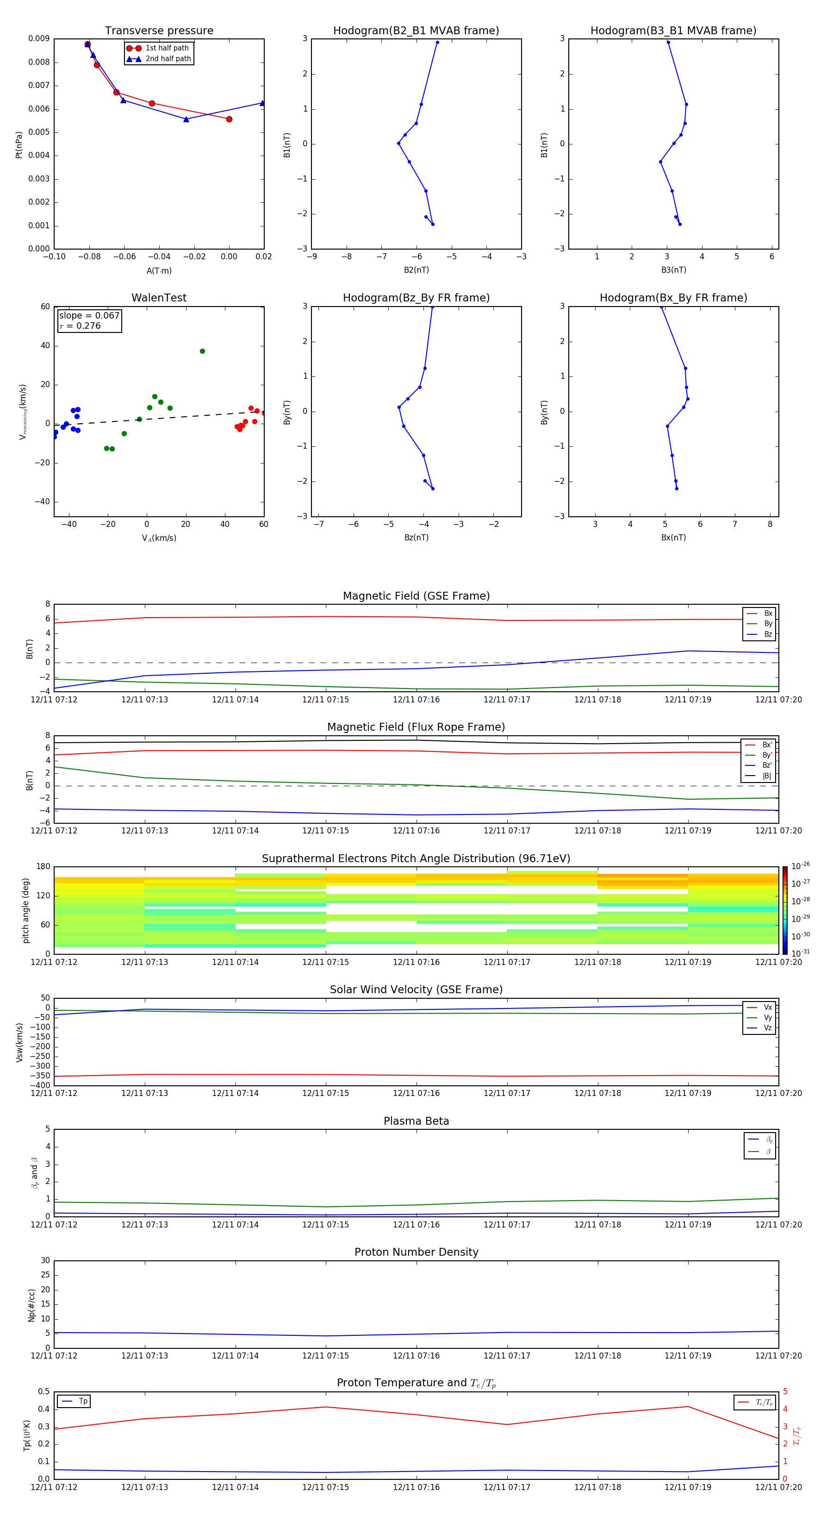Click the Hodogram(B2_B1 MVAB frame) title
This screenshot has height=1528, width=833.
[416, 31]
